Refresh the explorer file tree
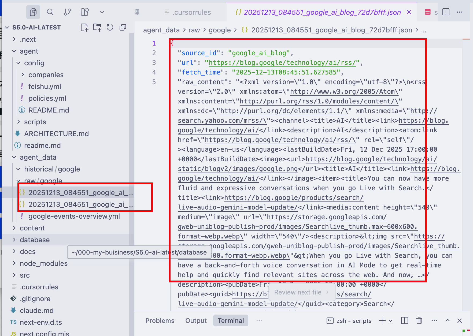The image size is (473, 336). 110,27
